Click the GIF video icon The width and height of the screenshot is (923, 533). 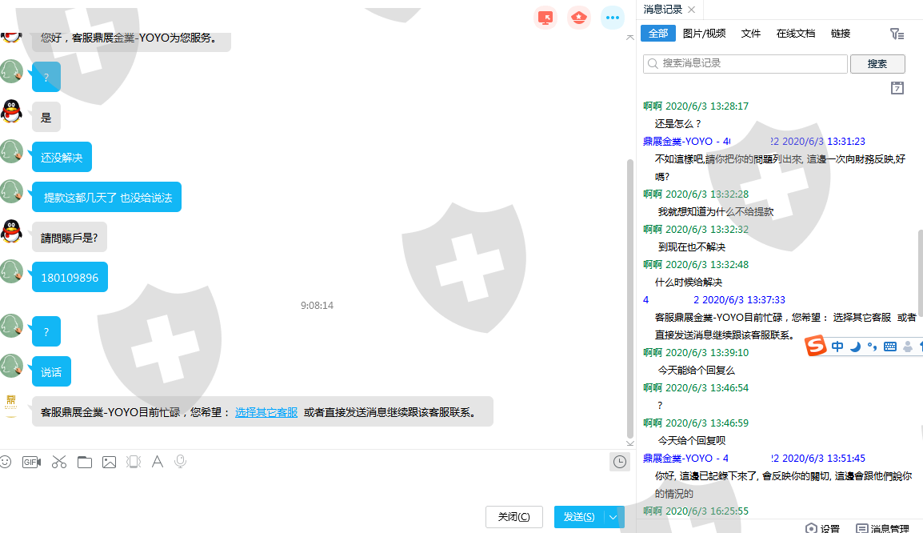31,462
